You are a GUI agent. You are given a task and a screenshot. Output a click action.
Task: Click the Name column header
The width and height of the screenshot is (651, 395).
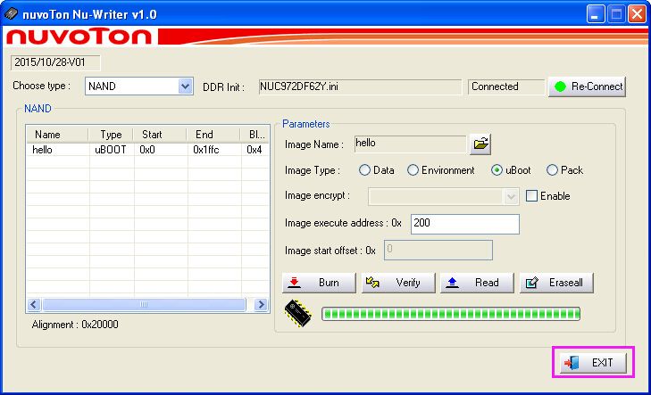click(x=47, y=135)
